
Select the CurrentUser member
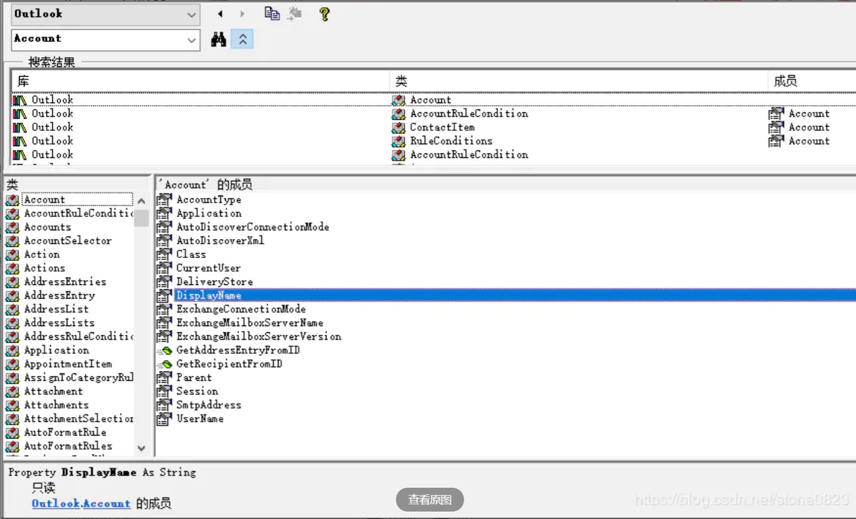(208, 268)
